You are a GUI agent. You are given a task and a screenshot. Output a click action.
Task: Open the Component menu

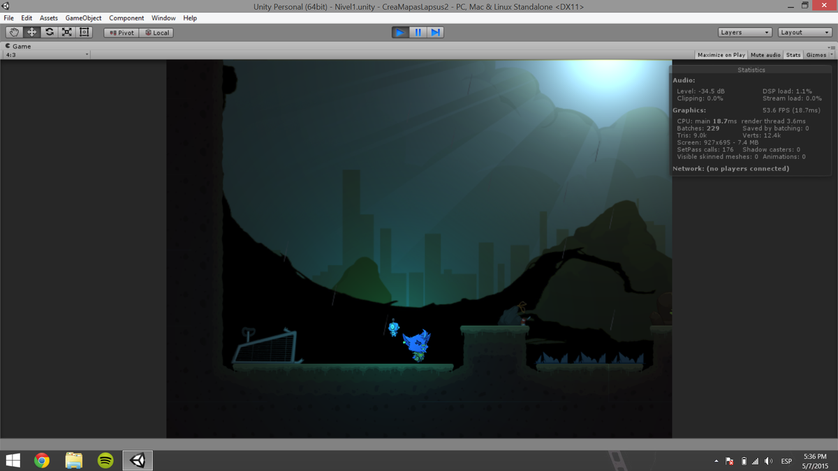126,18
